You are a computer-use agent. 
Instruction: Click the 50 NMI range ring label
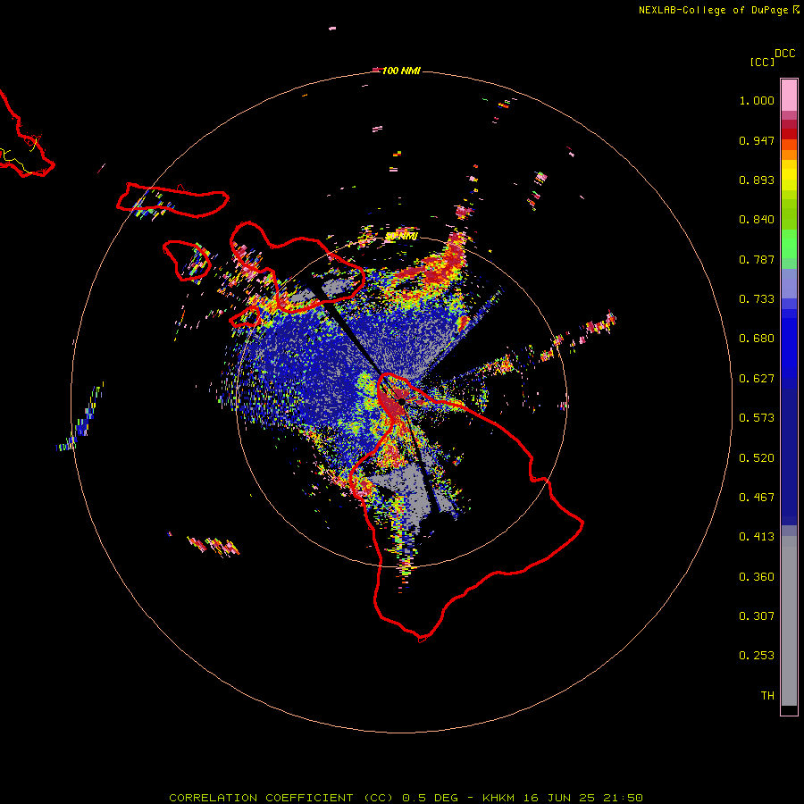(401, 237)
